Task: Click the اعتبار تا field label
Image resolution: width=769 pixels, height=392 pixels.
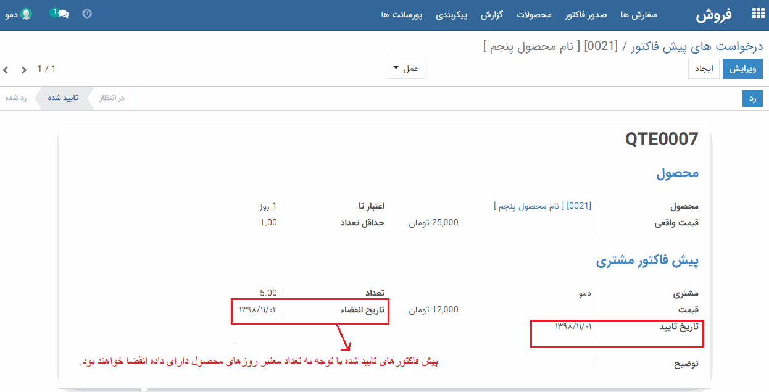Action: [371, 206]
